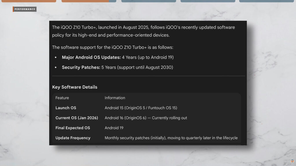Viewport: 296px width, 166px height.
Task: Click the "Android 16 (OriginOS 6)" rolling out cell
Action: pyautogui.click(x=146, y=118)
